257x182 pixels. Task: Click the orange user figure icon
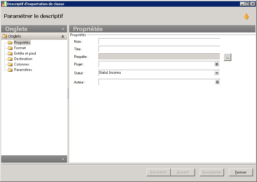(246, 16)
